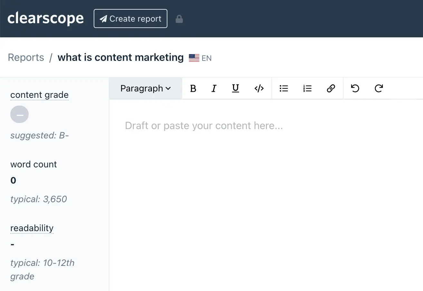Viewport: 423px width, 291px height.
Task: Click the code block icon
Action: (259, 89)
